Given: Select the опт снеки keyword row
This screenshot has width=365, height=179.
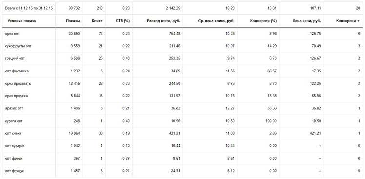Looking at the screenshot, I should pos(182,133).
